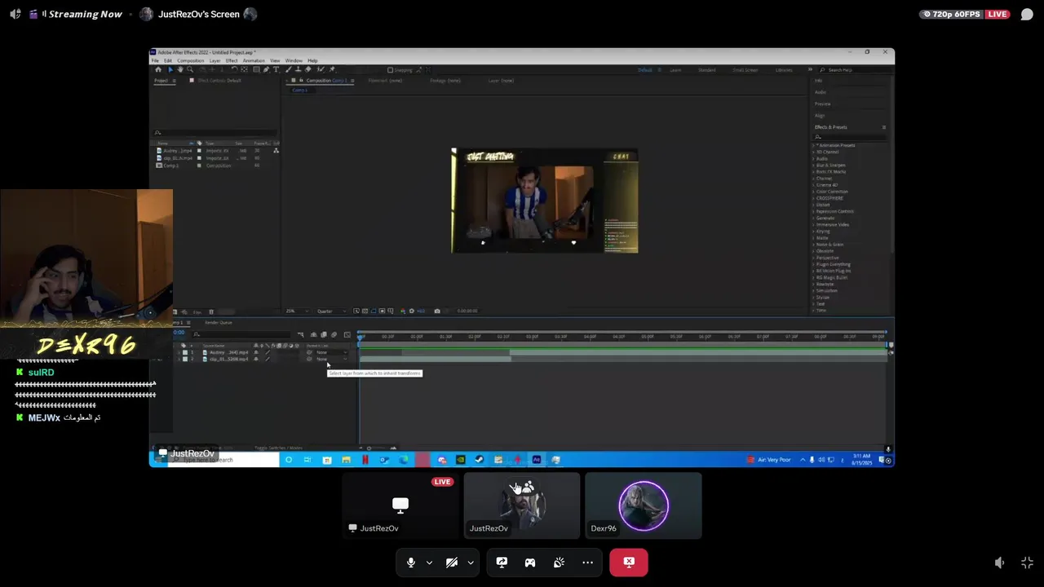Open the Window menu
Screen dimensions: 1044x587
tap(294, 60)
